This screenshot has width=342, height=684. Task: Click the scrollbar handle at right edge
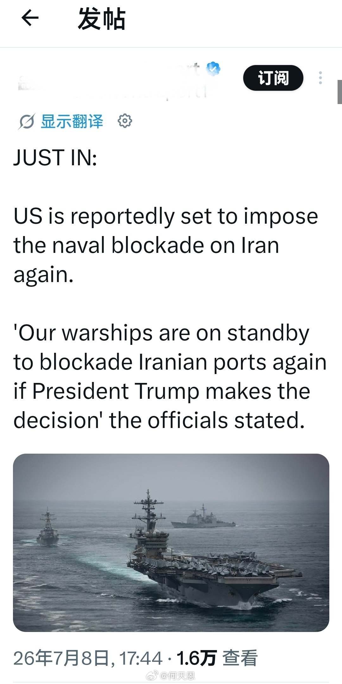[x=339, y=92]
